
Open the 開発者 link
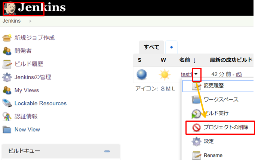pyautogui.click(x=23, y=51)
